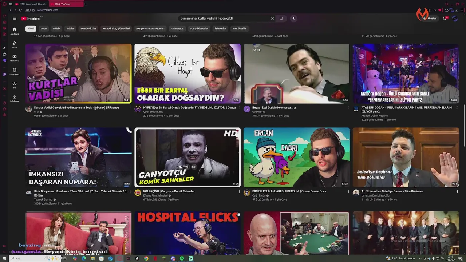Open the Siz profile section
The width and height of the screenshot is (466, 262).
click(x=15, y=85)
